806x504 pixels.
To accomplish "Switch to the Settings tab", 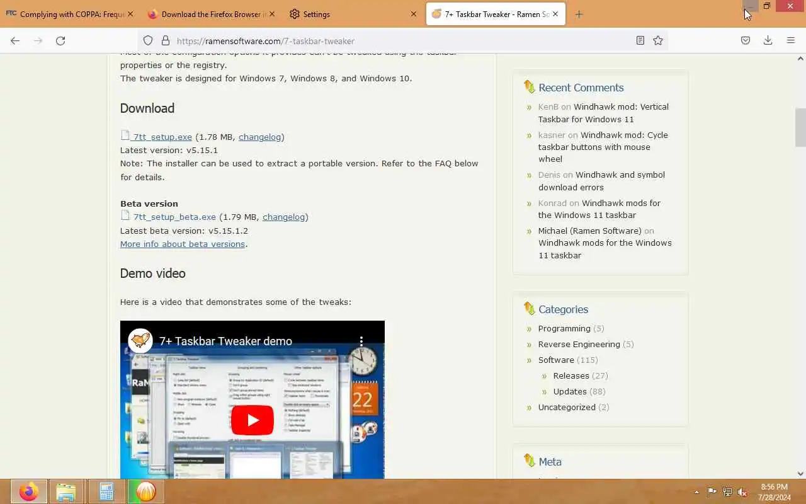I will [353, 14].
